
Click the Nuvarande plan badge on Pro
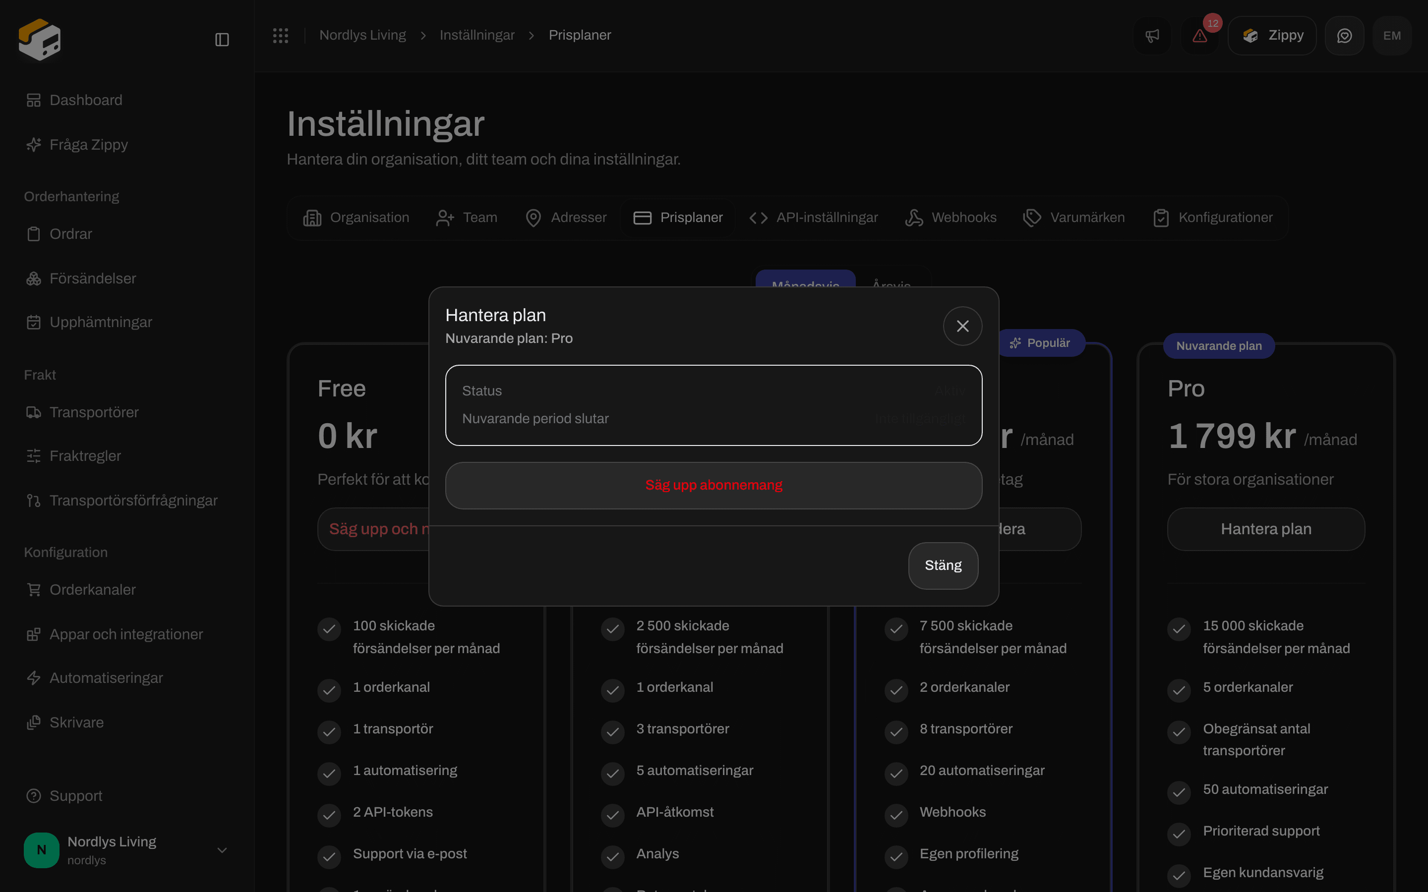(x=1219, y=346)
